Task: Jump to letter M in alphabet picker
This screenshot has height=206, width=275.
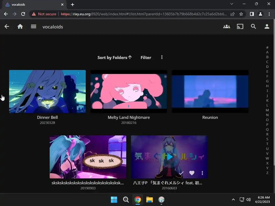Action: coord(267,110)
